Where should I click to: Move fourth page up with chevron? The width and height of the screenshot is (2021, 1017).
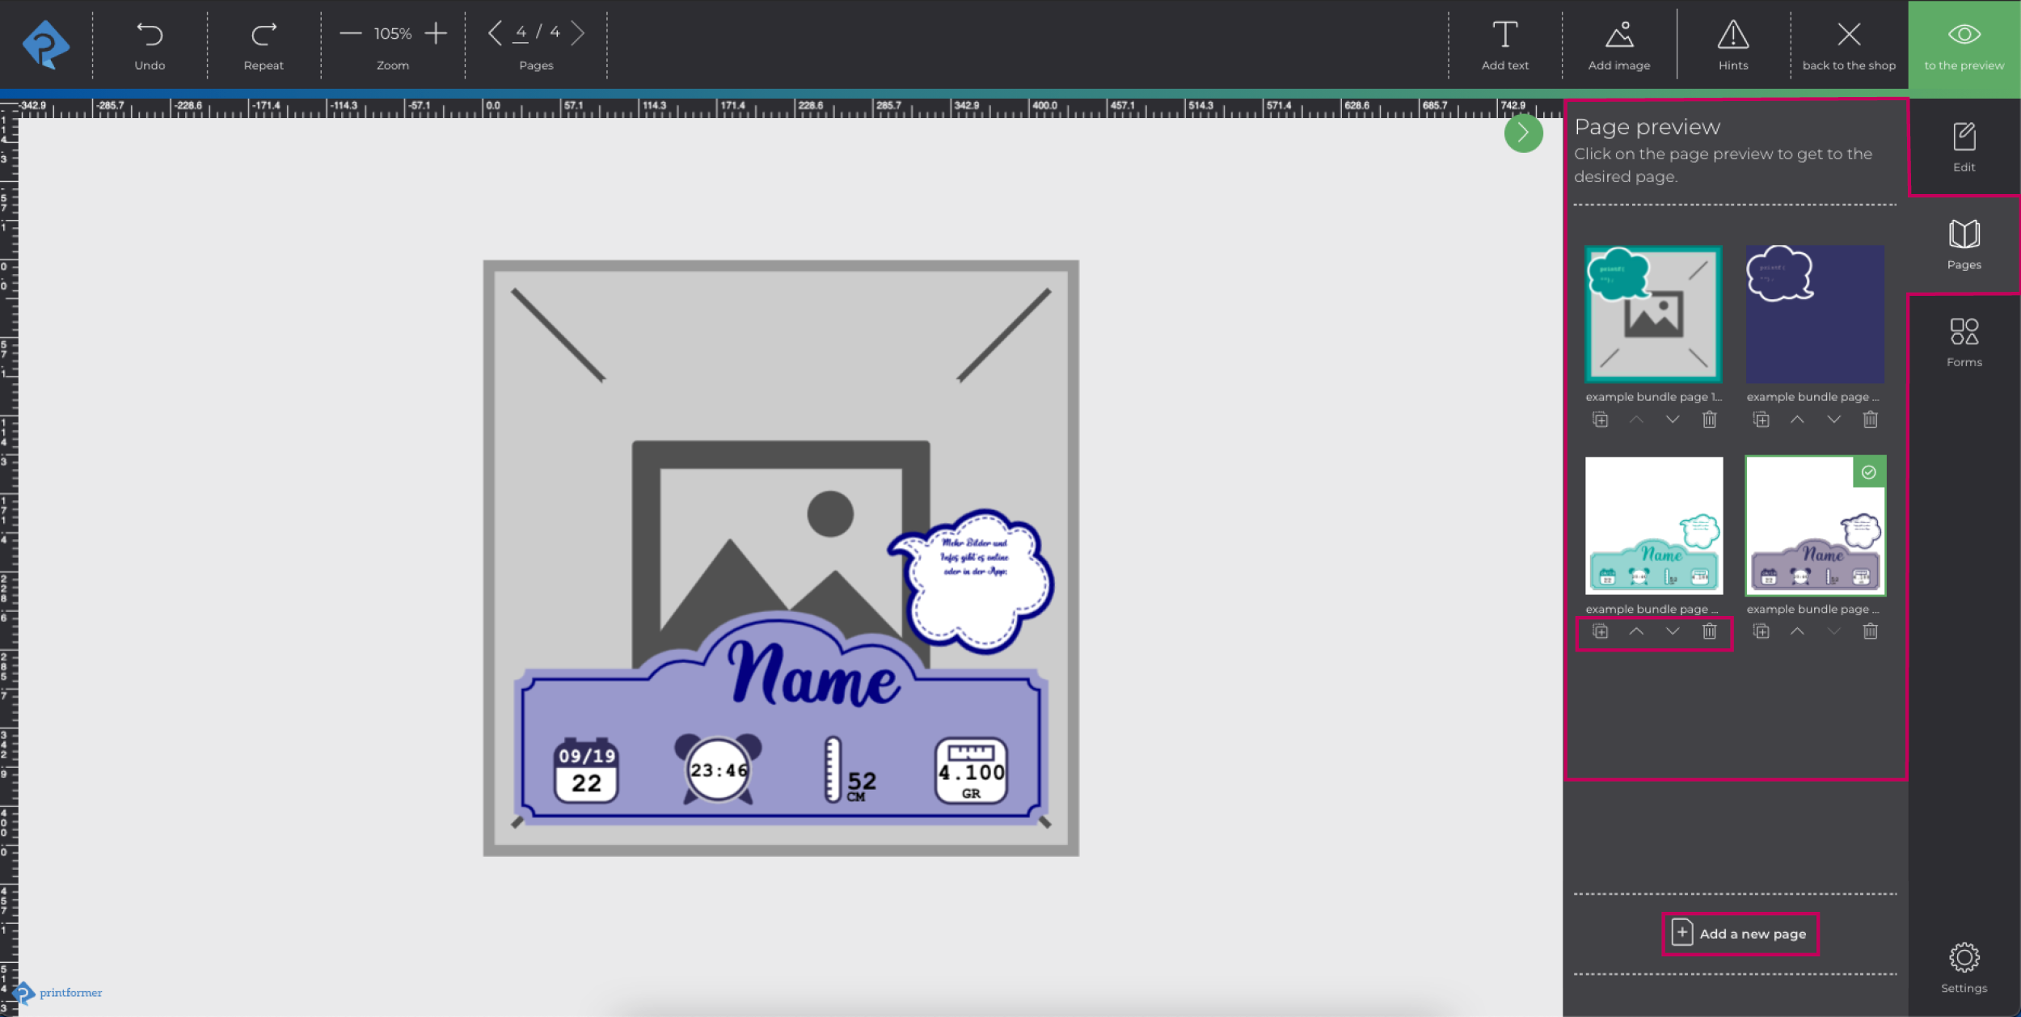[x=1797, y=631]
